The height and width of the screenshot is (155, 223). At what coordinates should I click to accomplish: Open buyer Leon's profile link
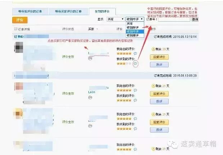[92, 92]
